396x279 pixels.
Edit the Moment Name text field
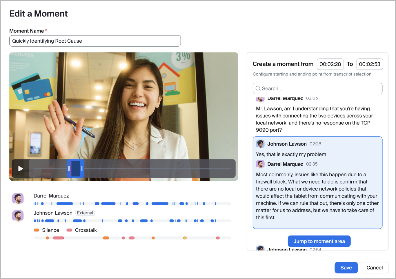click(x=95, y=41)
